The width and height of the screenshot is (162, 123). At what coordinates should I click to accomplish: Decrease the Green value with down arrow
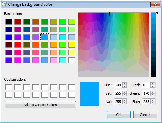pyautogui.click(x=153, y=94)
